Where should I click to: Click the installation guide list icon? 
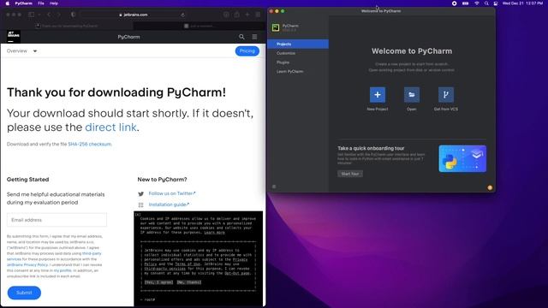click(140, 204)
